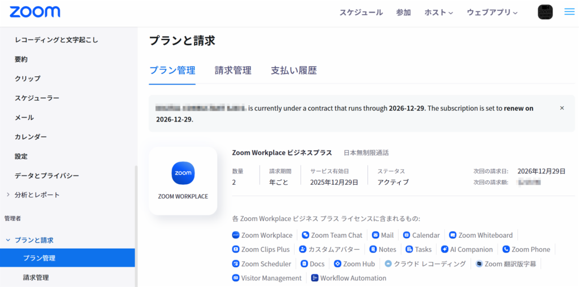
Task: Open the ホスト dropdown menu
Action: (x=438, y=12)
